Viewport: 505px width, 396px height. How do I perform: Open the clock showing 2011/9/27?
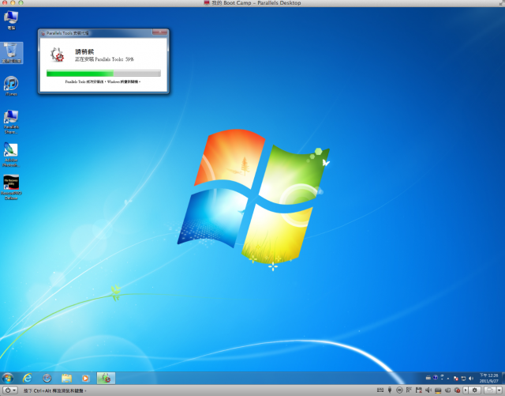pos(489,378)
